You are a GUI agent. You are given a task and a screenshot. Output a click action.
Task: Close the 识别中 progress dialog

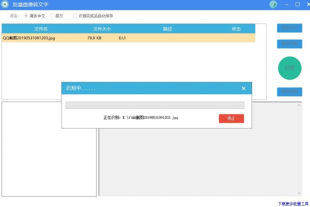pyautogui.click(x=243, y=88)
